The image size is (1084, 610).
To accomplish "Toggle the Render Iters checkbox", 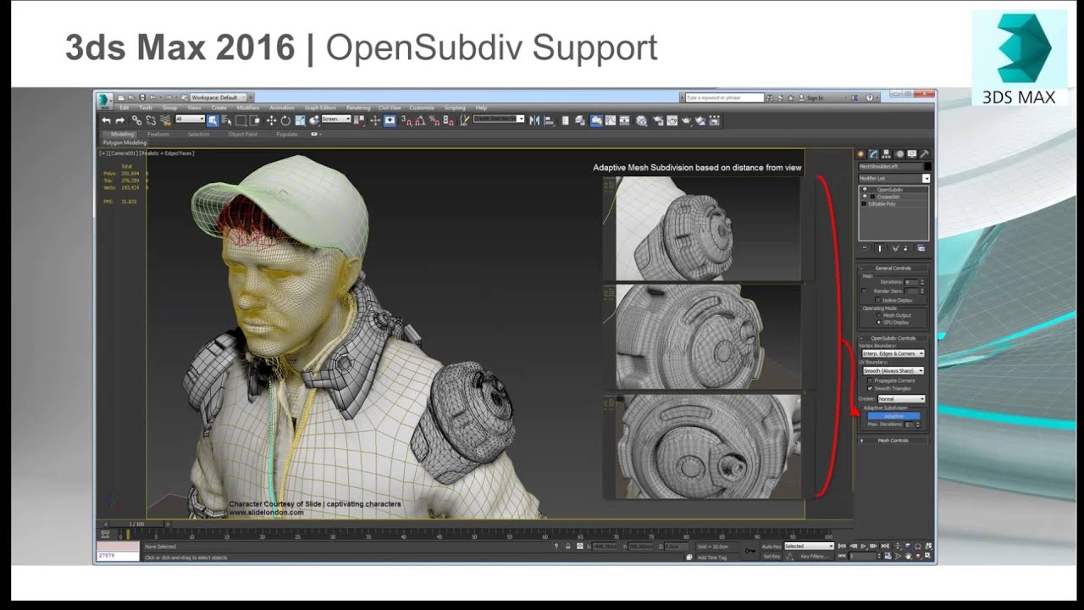I will [865, 291].
